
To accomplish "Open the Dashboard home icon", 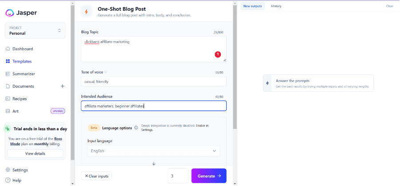I will click(8, 49).
